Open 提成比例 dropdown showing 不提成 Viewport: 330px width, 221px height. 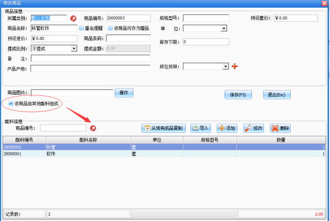[x=74, y=49]
